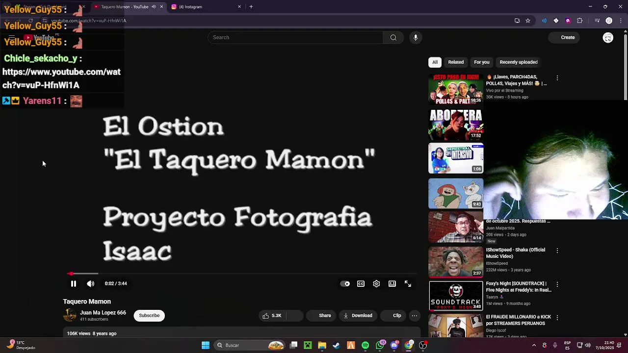
Task: Click the YouTube search magnifier button
Action: 393,37
